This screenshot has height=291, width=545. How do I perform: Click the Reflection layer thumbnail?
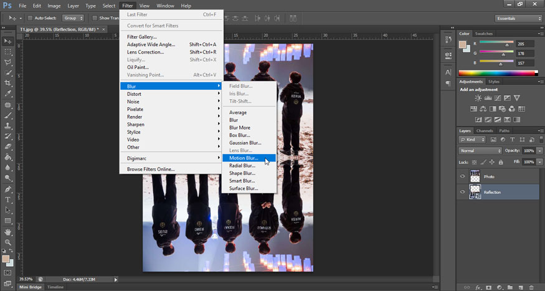[x=475, y=192]
